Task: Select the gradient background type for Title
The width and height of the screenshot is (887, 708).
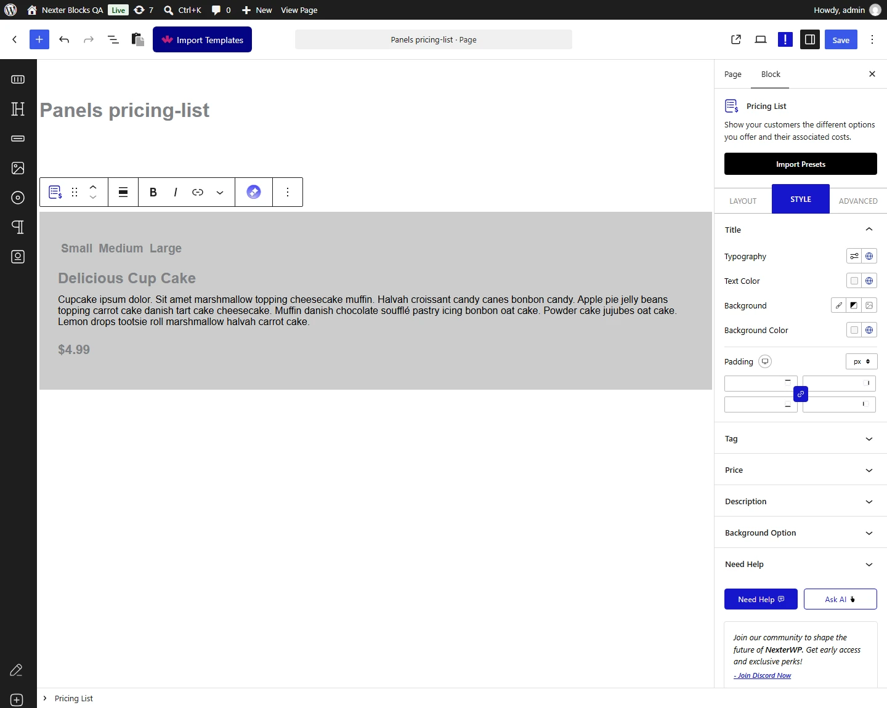Action: pyautogui.click(x=854, y=305)
